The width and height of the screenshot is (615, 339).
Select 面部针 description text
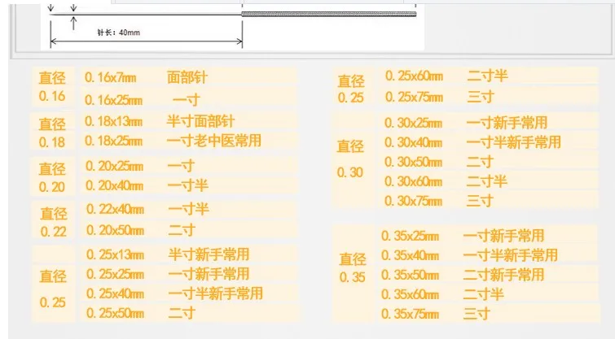pyautogui.click(x=187, y=77)
